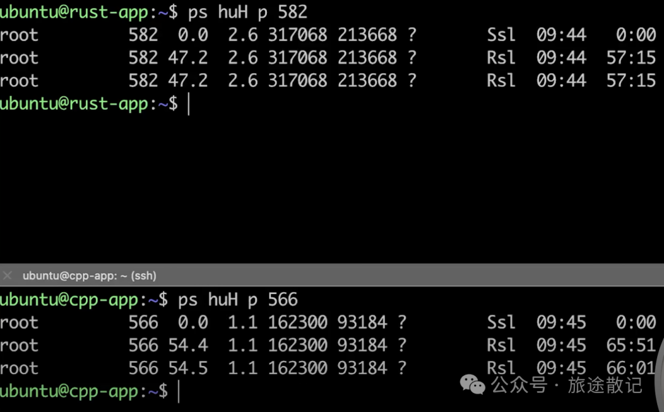Click the blank black area of the rust-app pane
The width and height of the screenshot is (664, 412).
tap(332, 186)
